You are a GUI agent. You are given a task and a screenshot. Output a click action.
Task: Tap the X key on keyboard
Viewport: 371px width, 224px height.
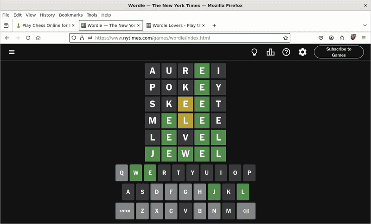point(157,211)
